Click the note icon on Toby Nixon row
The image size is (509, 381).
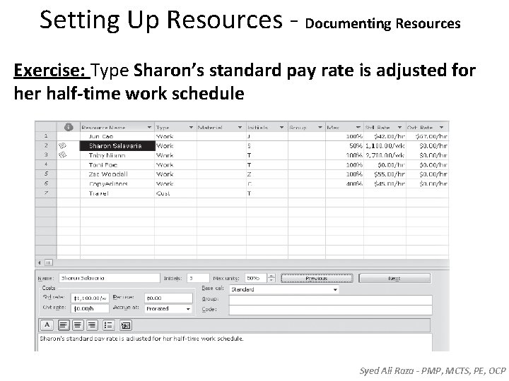click(x=63, y=155)
